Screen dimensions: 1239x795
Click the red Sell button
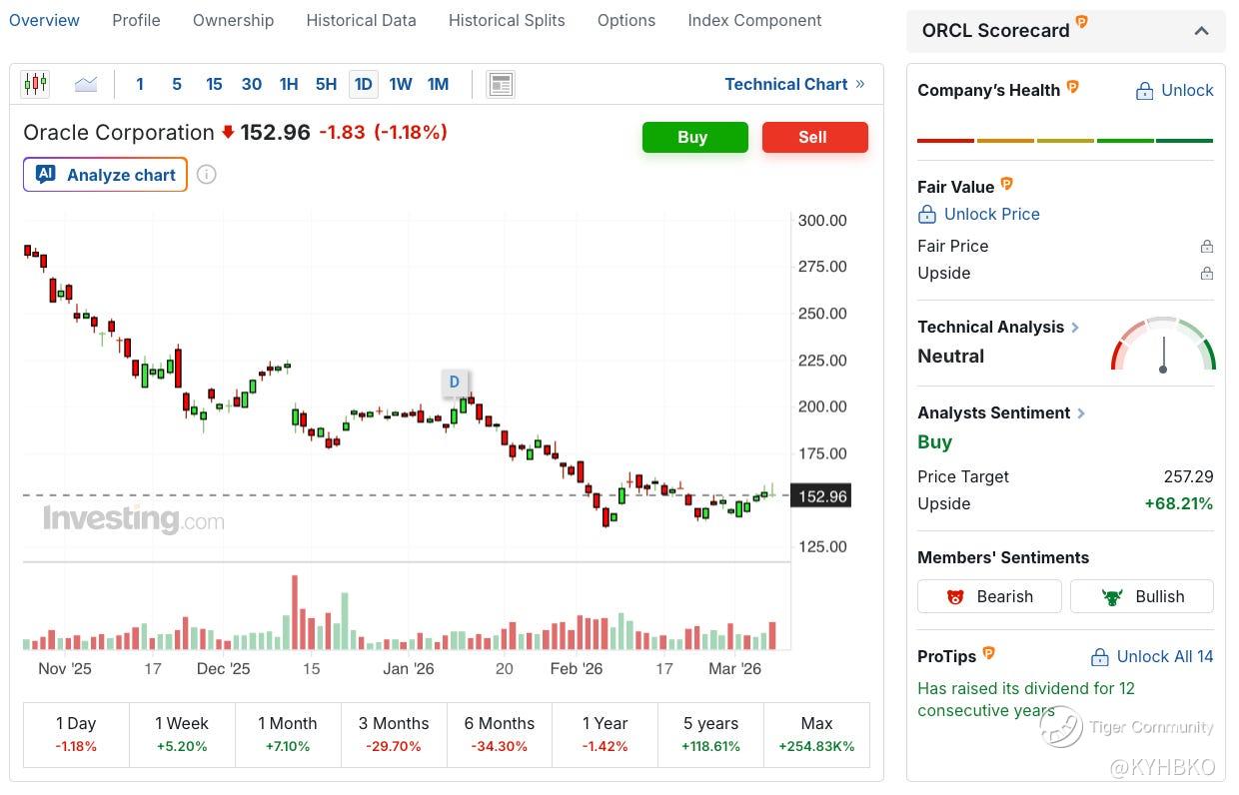(x=814, y=137)
